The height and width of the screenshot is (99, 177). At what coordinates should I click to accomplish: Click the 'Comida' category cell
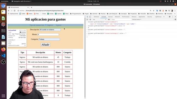tap(67, 62)
